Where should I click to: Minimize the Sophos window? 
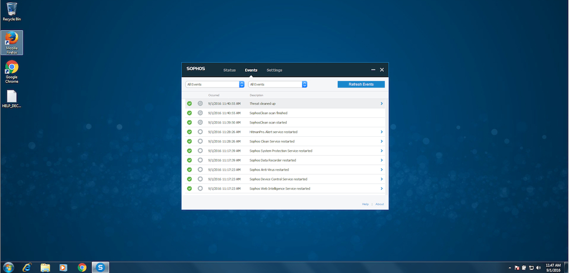pos(373,70)
